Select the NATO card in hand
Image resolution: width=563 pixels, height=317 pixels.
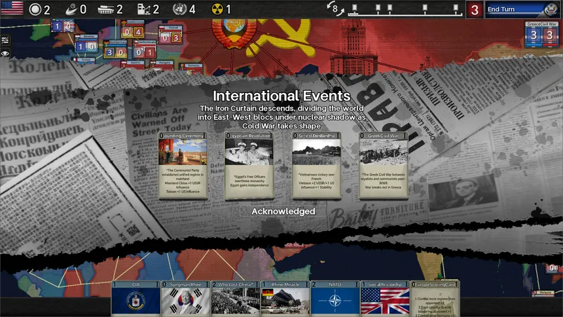coord(335,298)
